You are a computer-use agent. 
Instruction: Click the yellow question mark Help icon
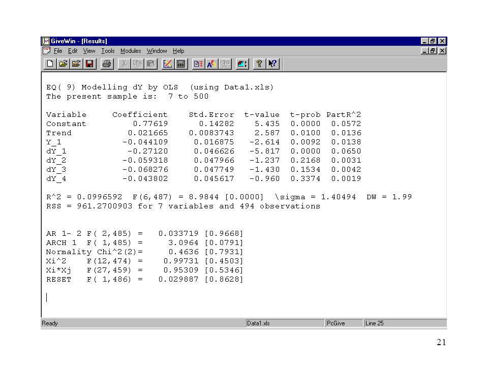(259, 64)
